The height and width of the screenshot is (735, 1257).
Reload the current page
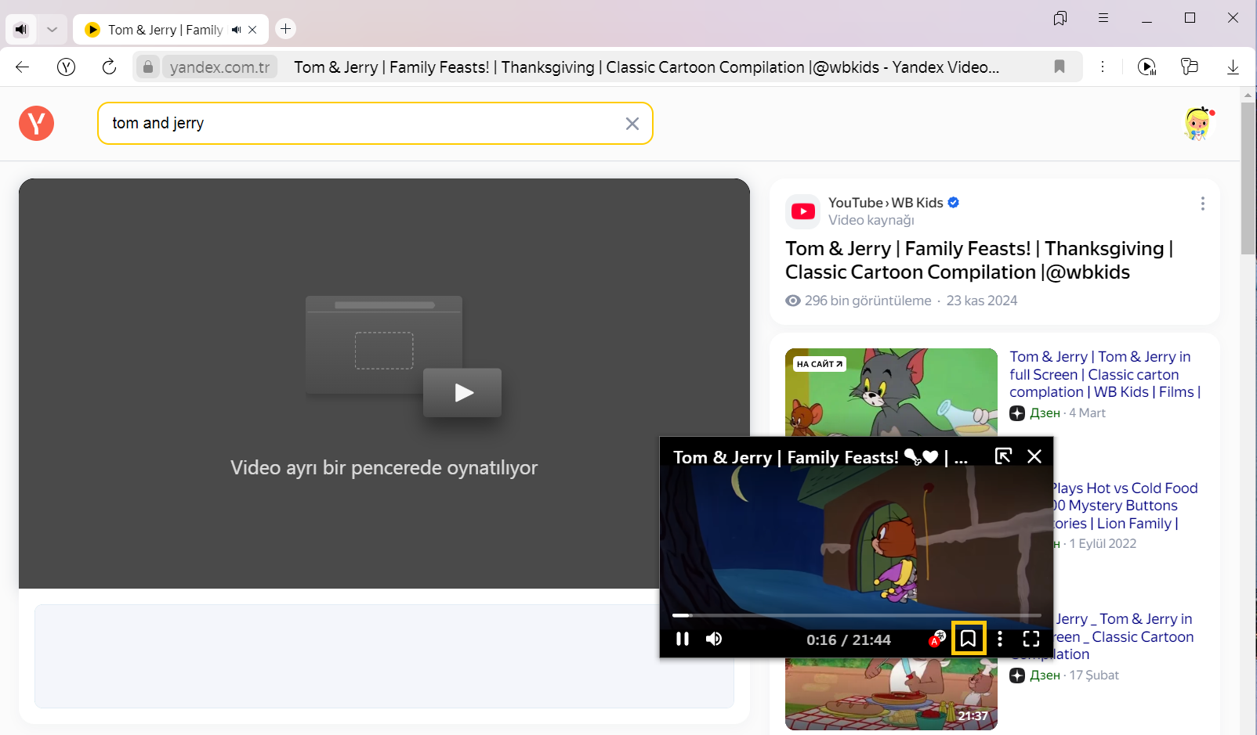pos(109,67)
